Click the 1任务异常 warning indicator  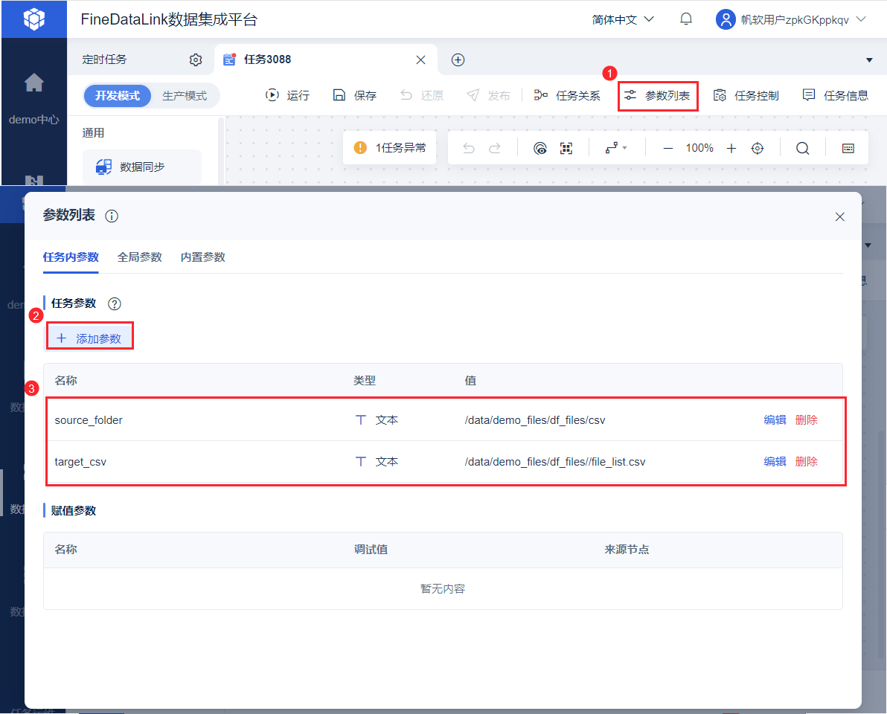390,147
